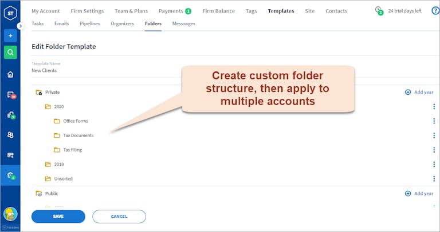Click the green search icon in sidebar

pyautogui.click(x=10, y=53)
